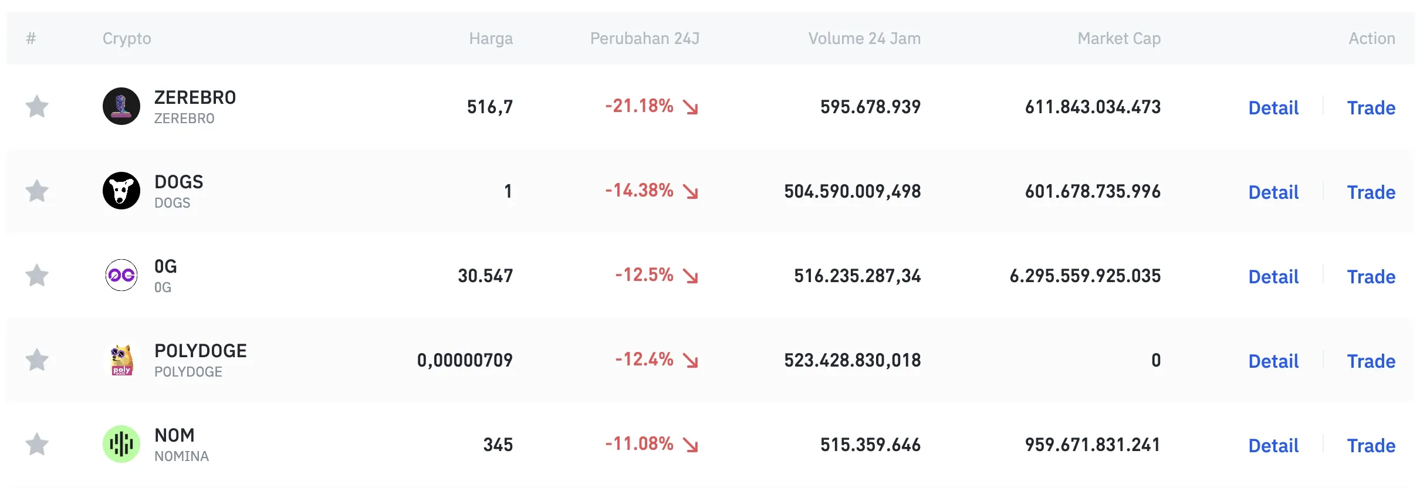Image resolution: width=1420 pixels, height=488 pixels.
Task: Click the Detail link for 0G
Action: (x=1273, y=276)
